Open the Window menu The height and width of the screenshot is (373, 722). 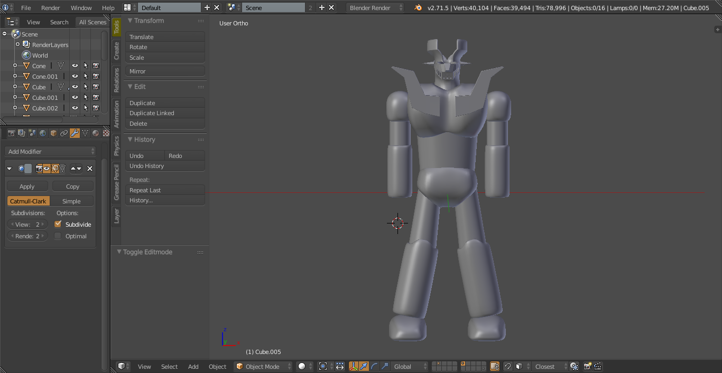click(x=81, y=8)
